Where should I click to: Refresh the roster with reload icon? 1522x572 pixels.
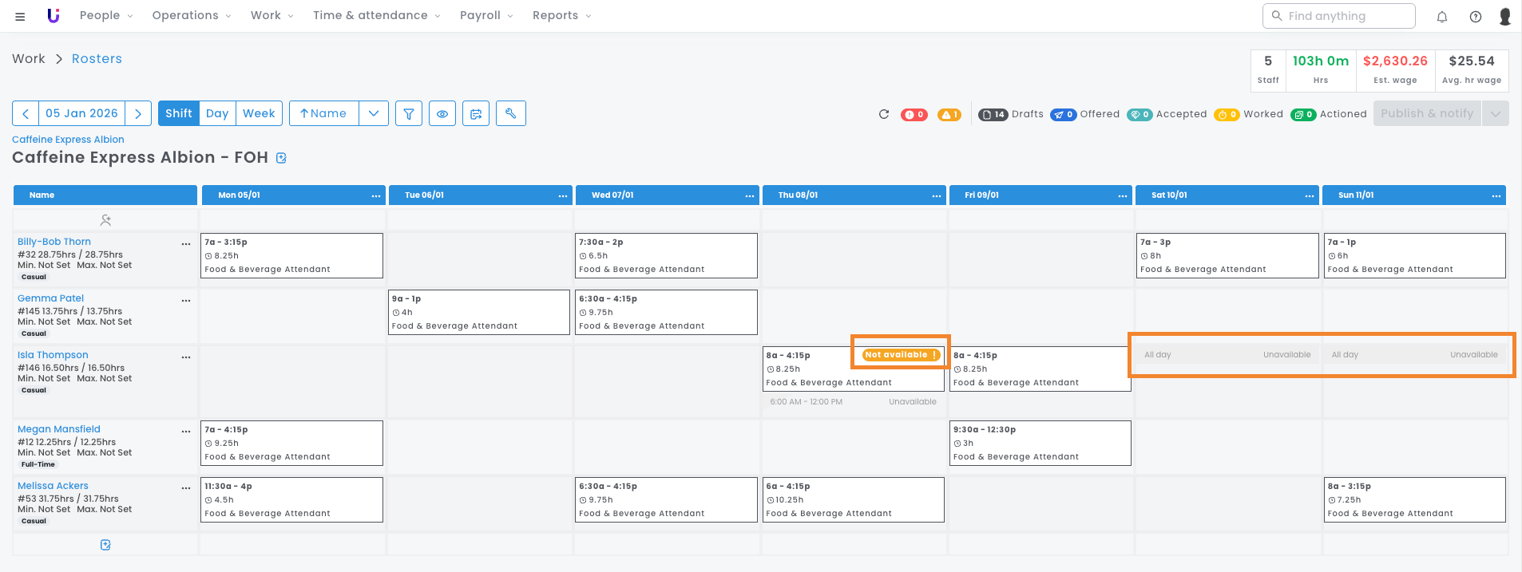click(883, 114)
